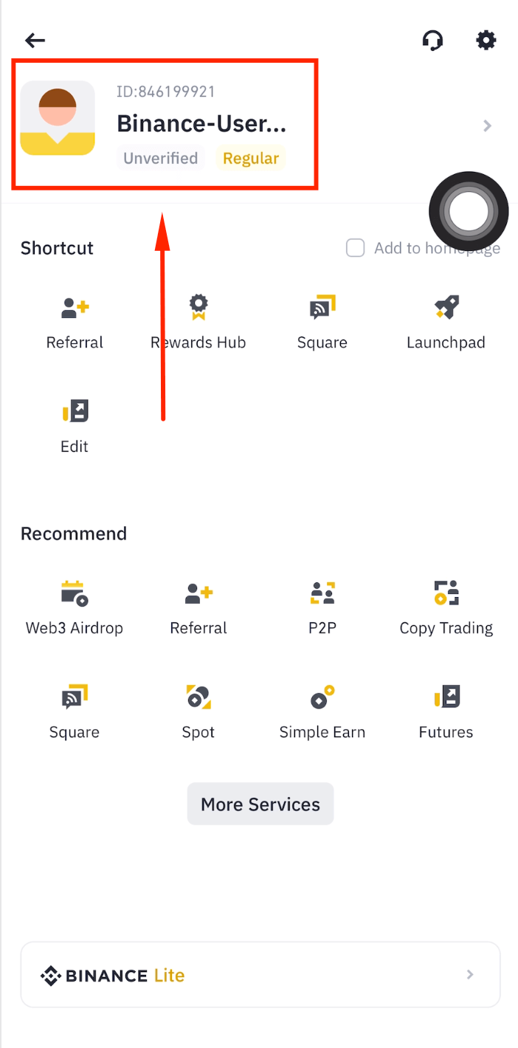Open Square icon in Shortcut section

tap(322, 307)
